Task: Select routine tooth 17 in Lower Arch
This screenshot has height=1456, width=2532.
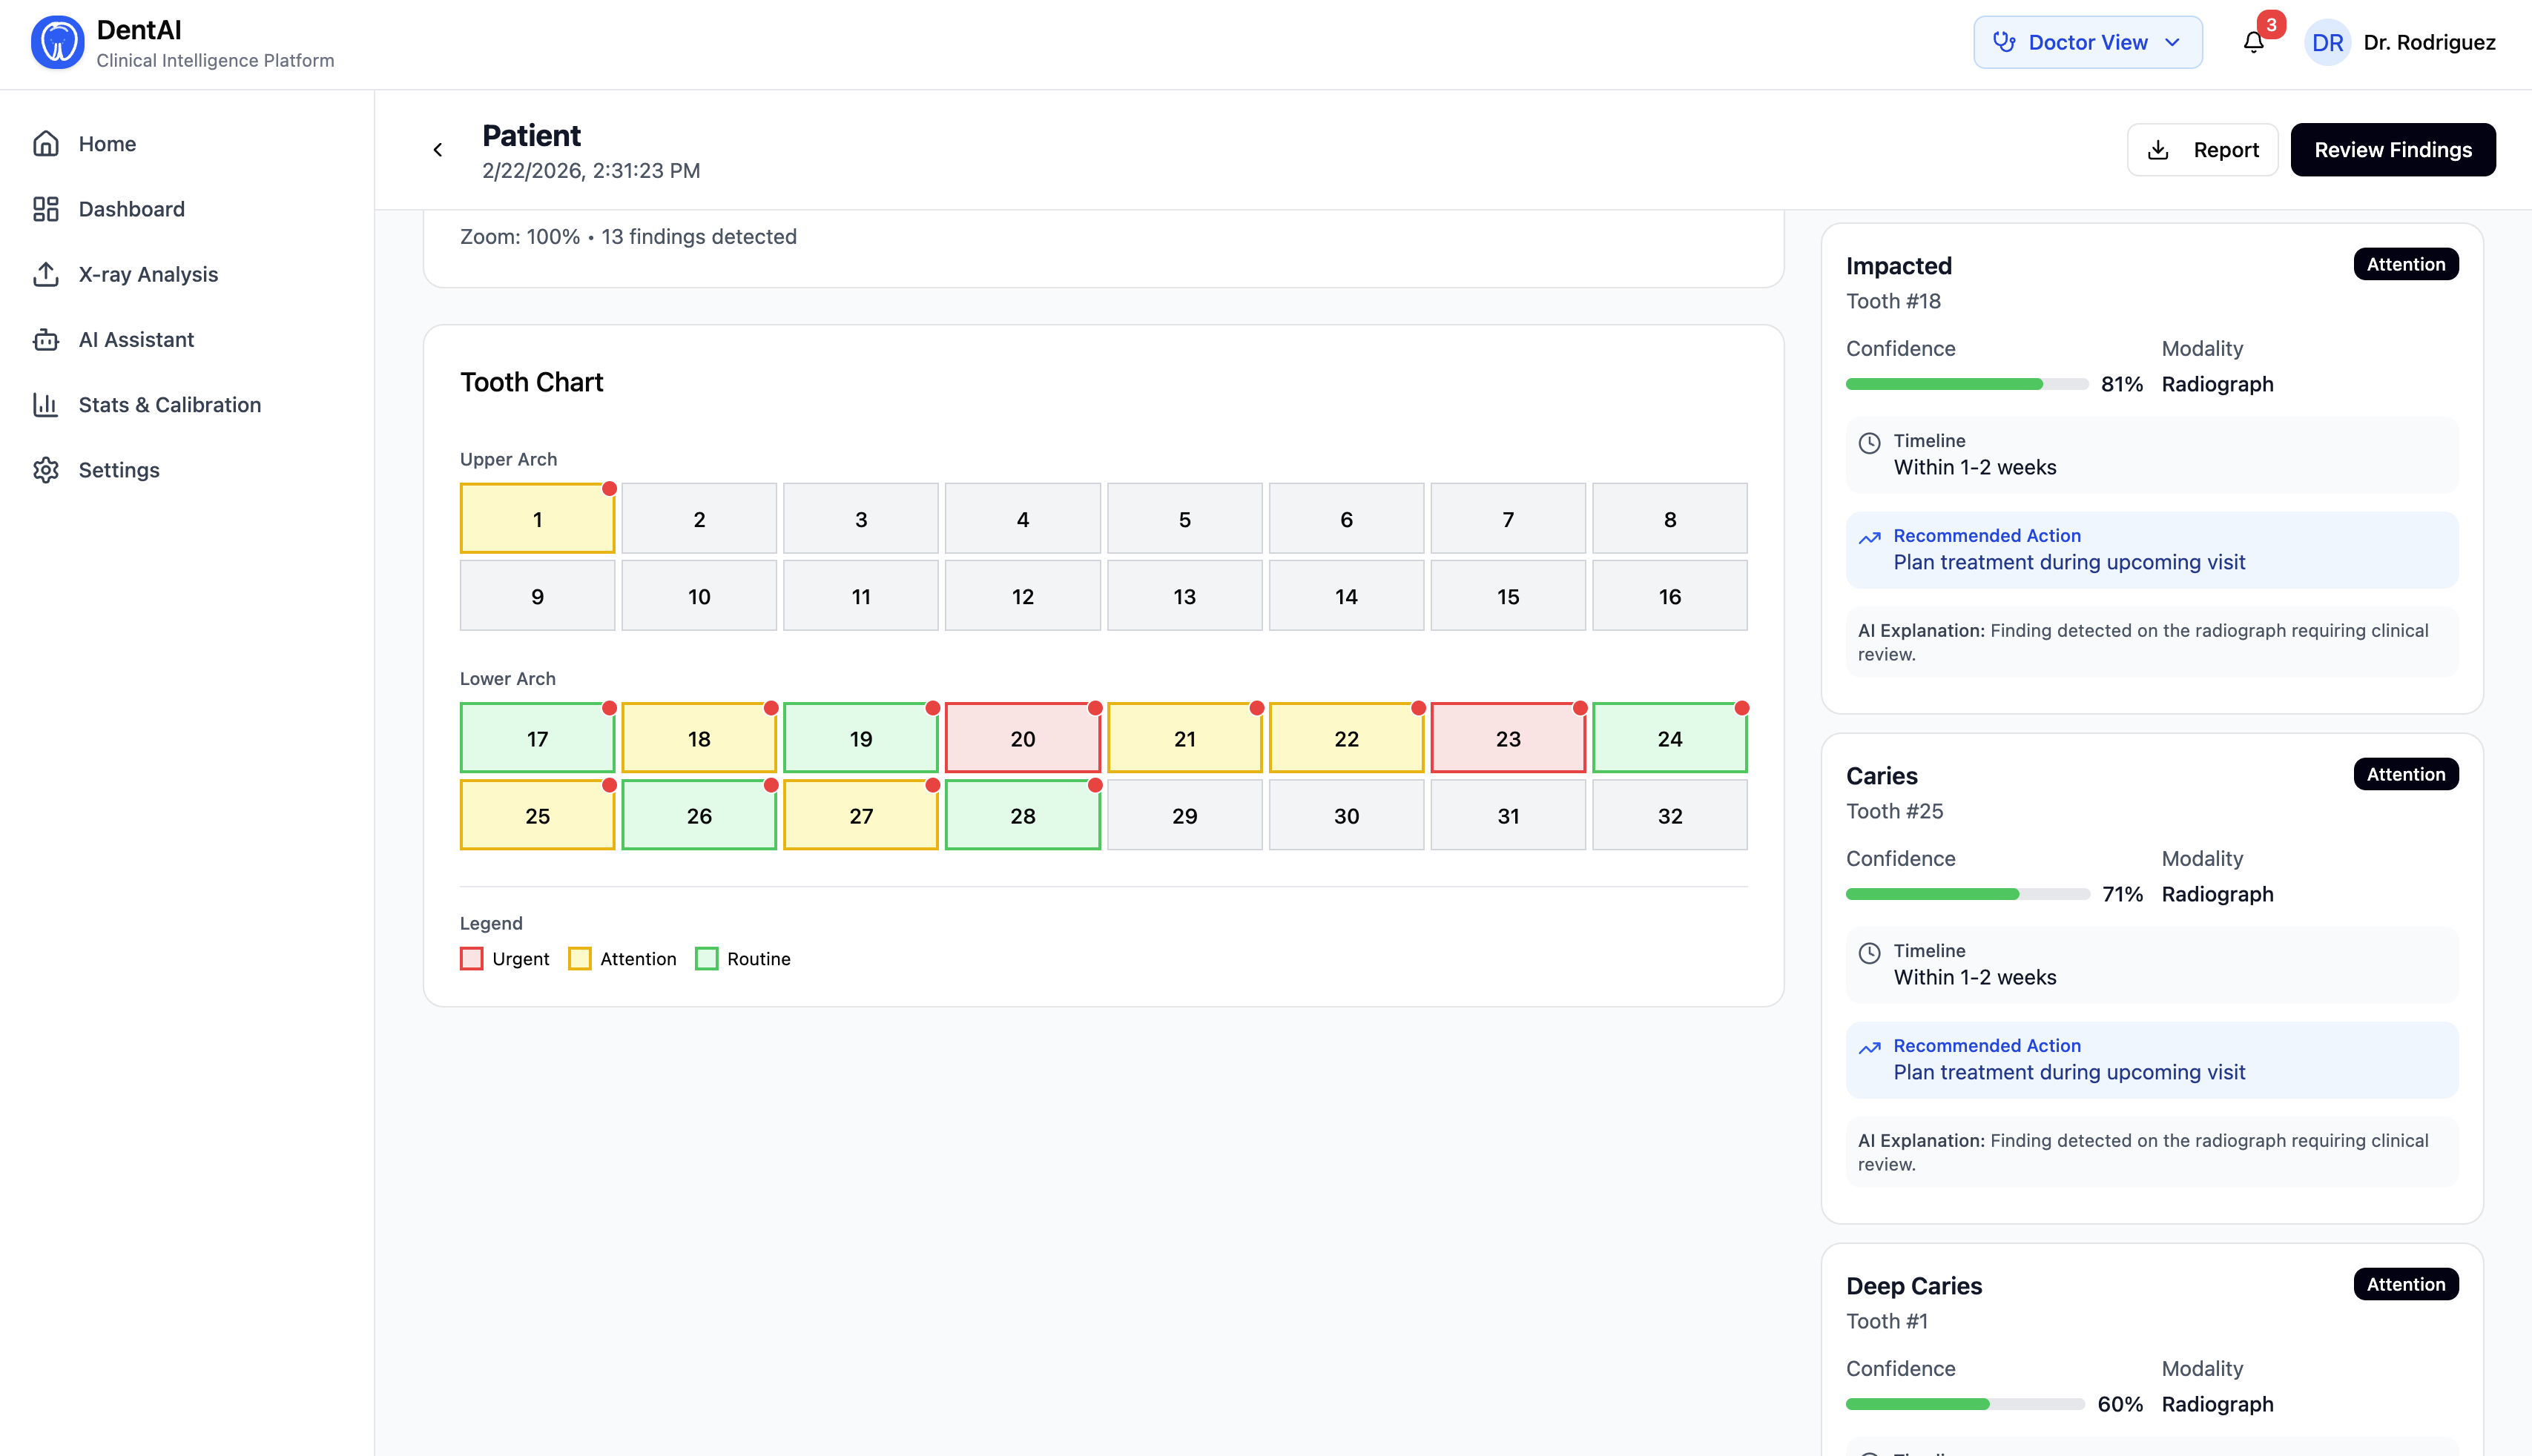Action: 537,738
